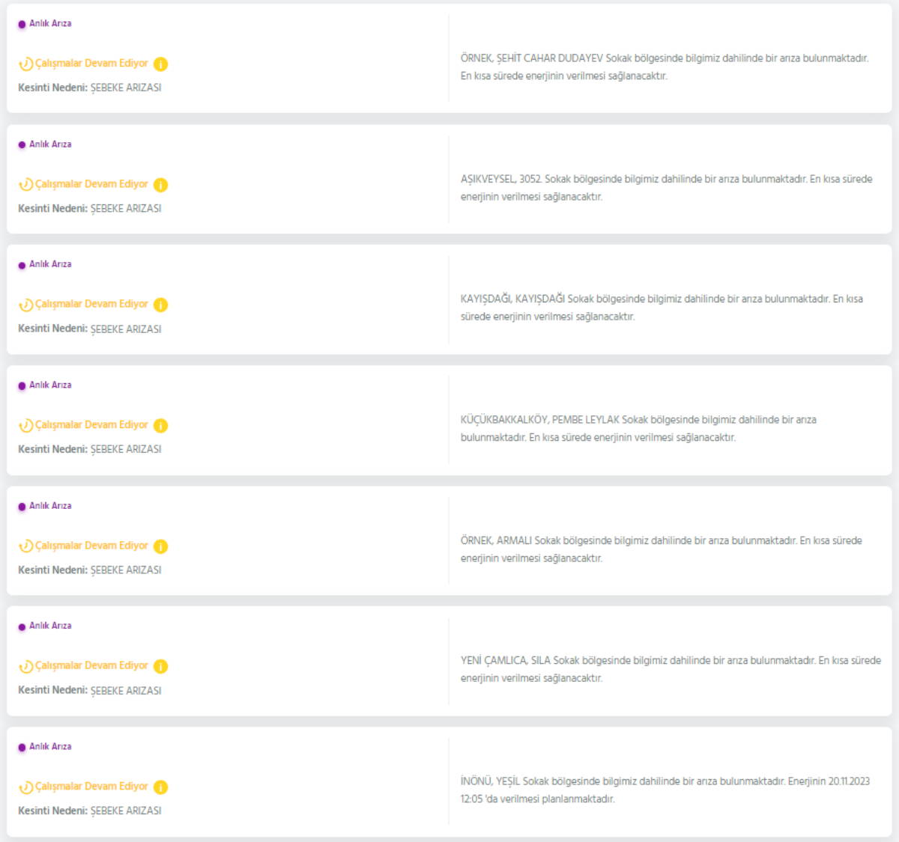Click the KÜÇÜKBAKKALKÖY, PEMBE LEYLAK outage description text

638,428
